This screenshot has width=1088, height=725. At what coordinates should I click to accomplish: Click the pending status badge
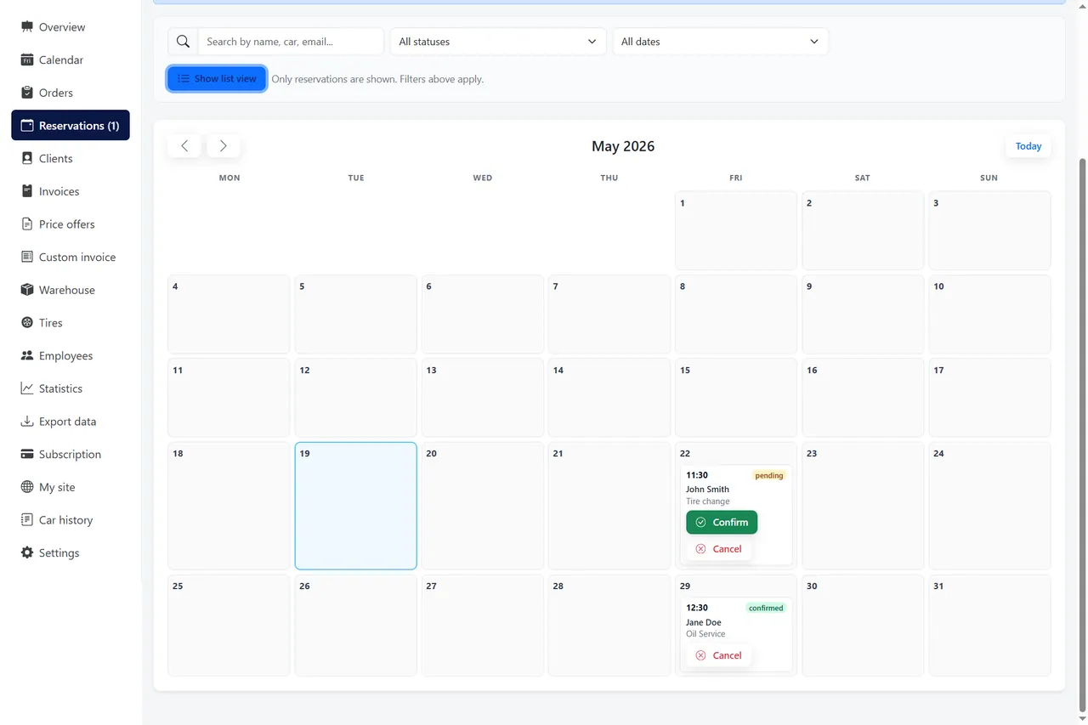point(769,475)
